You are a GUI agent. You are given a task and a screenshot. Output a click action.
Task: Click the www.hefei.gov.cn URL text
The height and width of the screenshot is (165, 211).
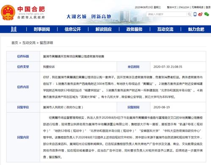[31, 14]
